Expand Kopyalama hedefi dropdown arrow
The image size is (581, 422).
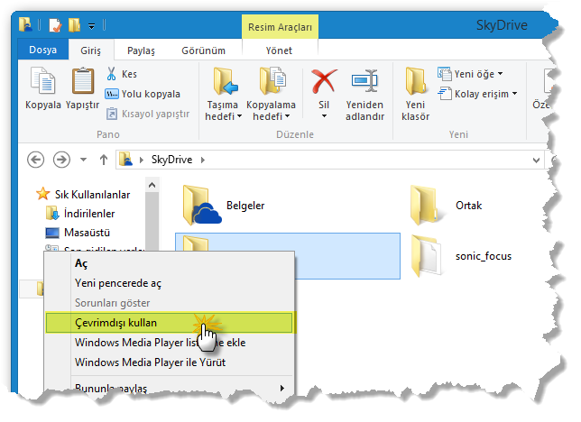point(288,116)
